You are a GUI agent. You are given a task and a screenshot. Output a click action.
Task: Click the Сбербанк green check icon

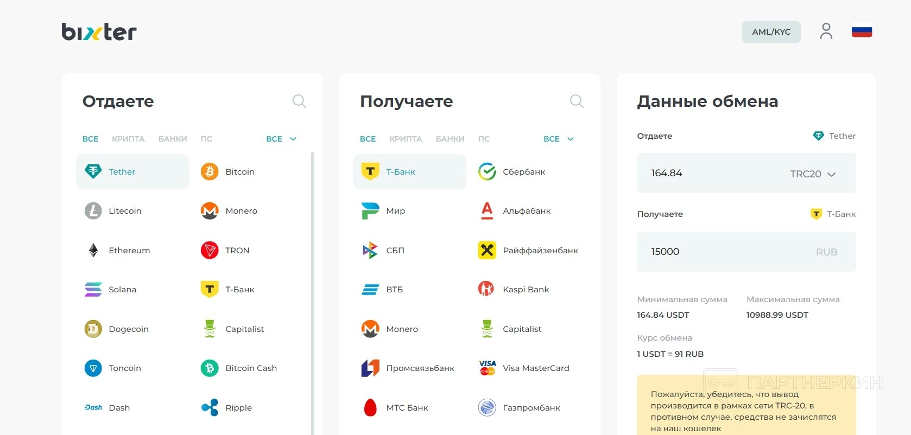click(487, 171)
